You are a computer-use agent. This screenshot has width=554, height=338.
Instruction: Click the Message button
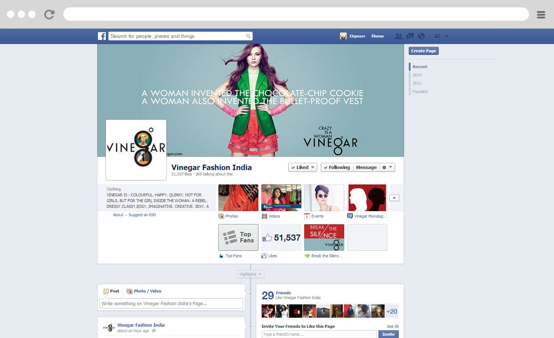tap(366, 167)
